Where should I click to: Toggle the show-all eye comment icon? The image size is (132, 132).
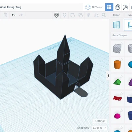tap(56, 15)
